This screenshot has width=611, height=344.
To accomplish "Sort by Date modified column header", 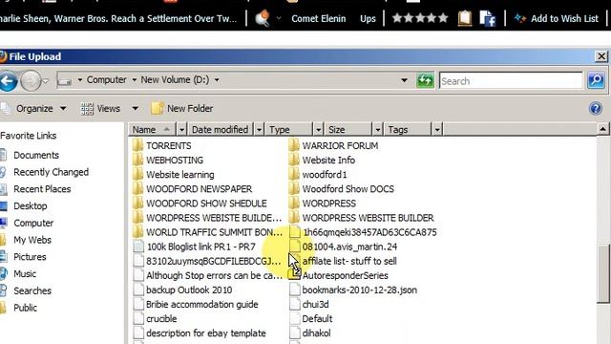I will (x=221, y=129).
